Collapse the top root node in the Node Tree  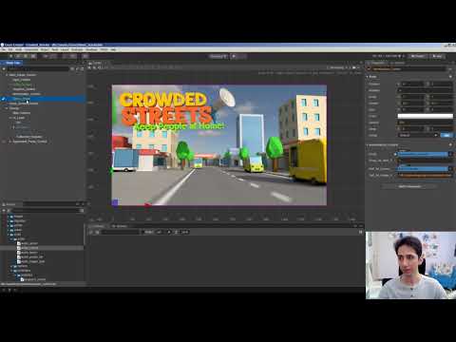(x=7, y=75)
